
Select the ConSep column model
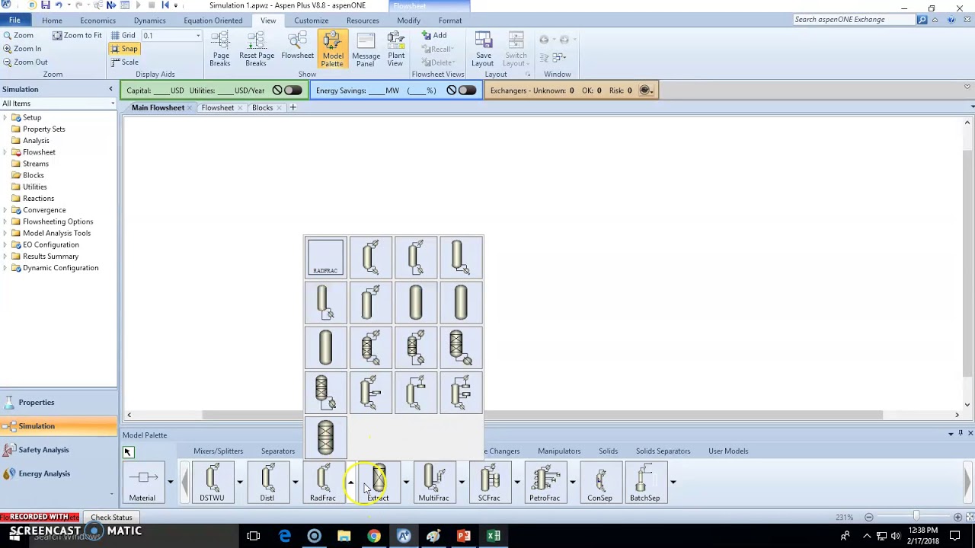point(599,483)
